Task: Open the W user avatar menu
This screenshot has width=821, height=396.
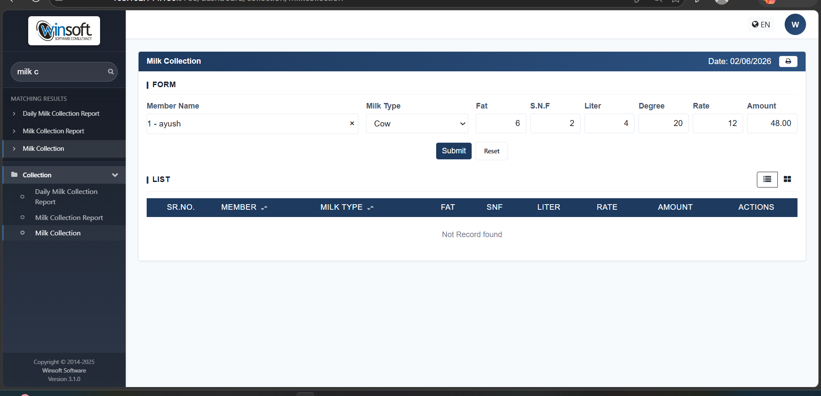Action: pyautogui.click(x=795, y=24)
